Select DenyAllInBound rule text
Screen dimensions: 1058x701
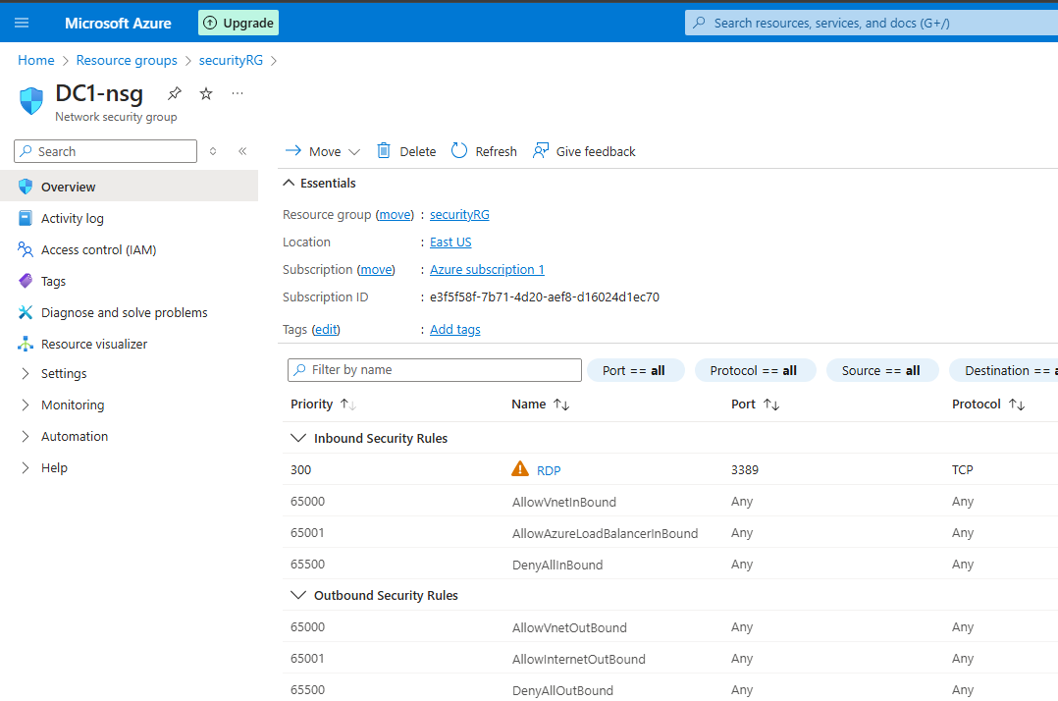tap(557, 565)
